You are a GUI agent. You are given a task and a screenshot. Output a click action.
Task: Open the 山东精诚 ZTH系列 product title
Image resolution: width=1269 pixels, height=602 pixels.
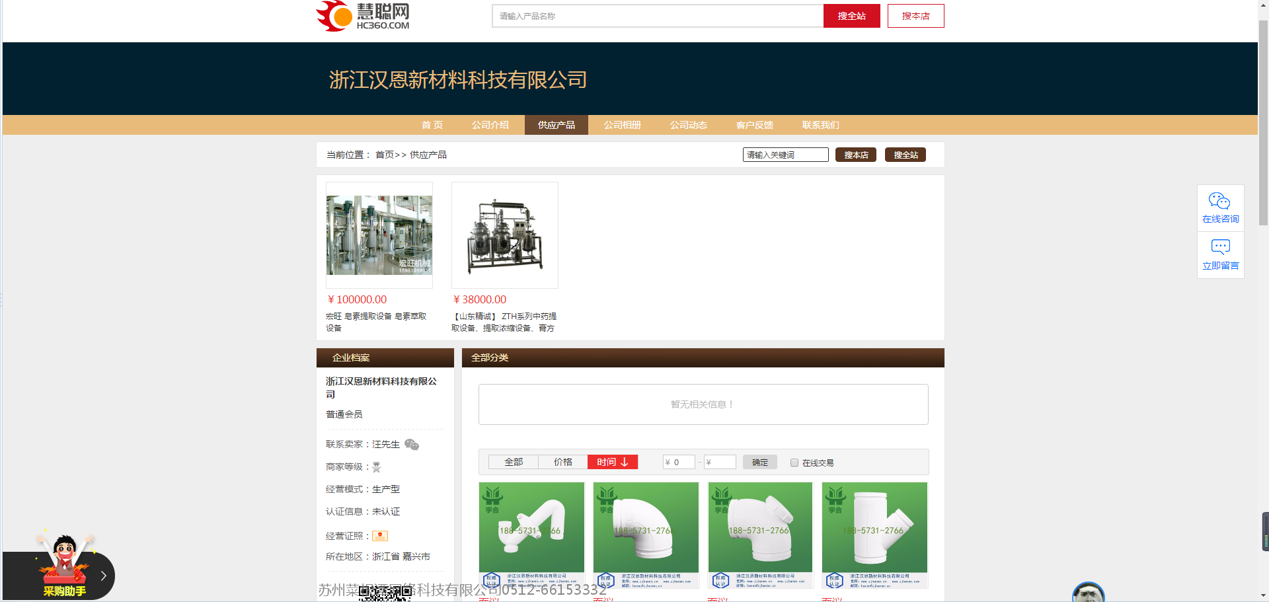click(504, 322)
